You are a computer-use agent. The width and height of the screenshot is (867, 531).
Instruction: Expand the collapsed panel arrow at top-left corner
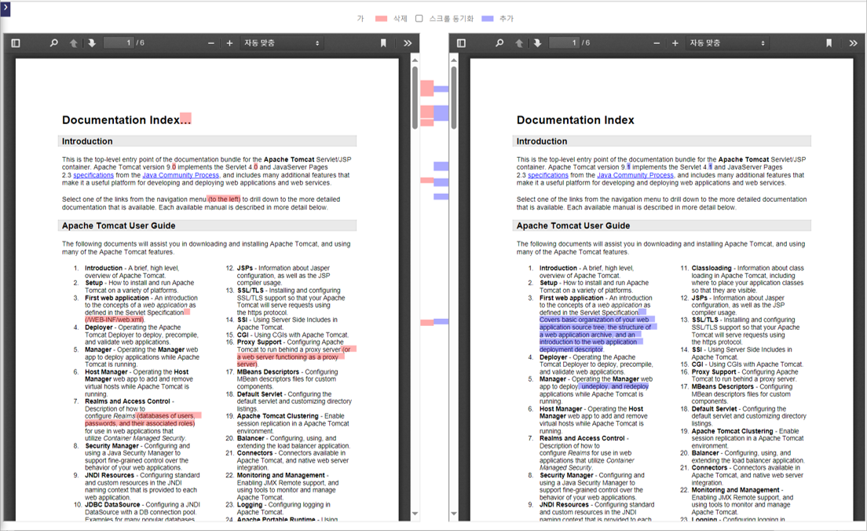[x=5, y=9]
